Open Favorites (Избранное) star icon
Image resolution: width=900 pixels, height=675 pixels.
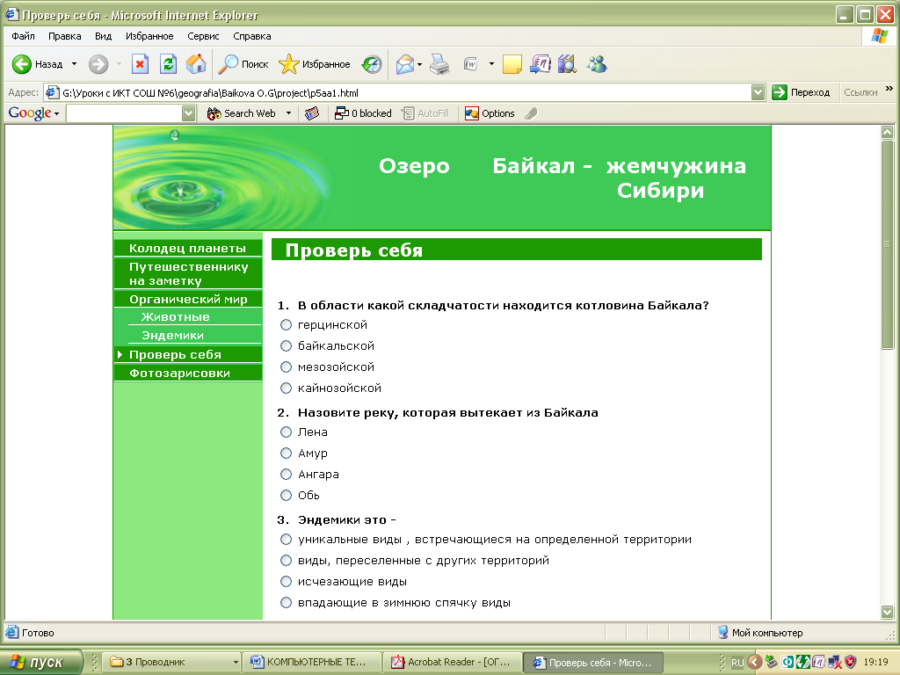[x=288, y=64]
